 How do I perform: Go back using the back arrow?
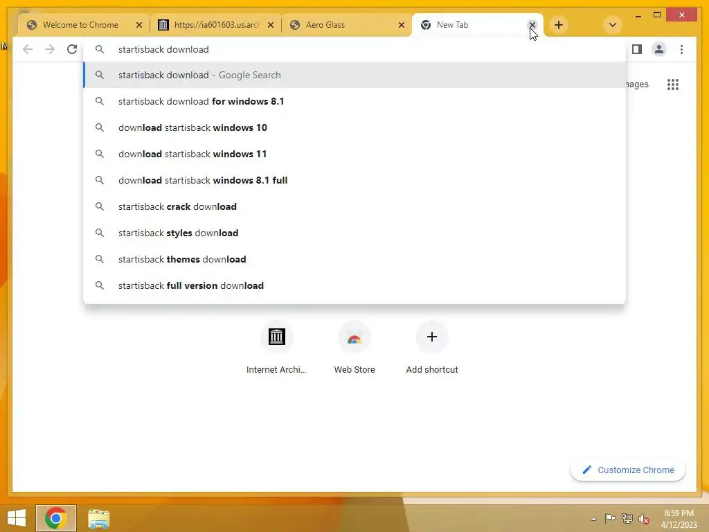[x=28, y=49]
